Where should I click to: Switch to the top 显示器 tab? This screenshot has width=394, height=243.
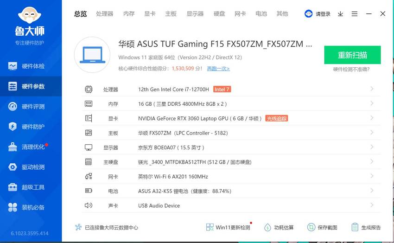[x=195, y=14]
